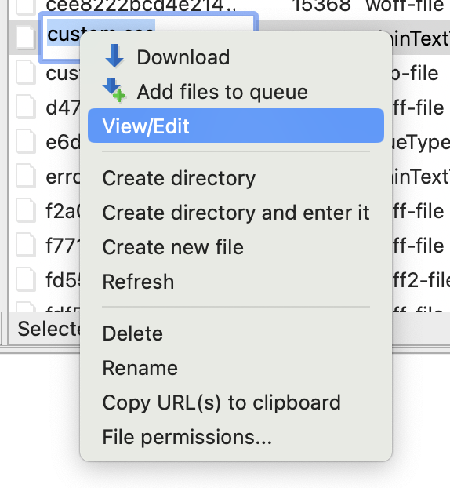Click the file icon of the e6d row

coord(26,142)
